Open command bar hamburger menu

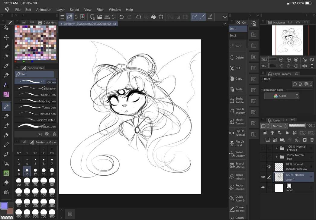click(63, 17)
